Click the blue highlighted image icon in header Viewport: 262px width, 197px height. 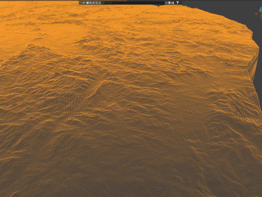click(x=87, y=3)
